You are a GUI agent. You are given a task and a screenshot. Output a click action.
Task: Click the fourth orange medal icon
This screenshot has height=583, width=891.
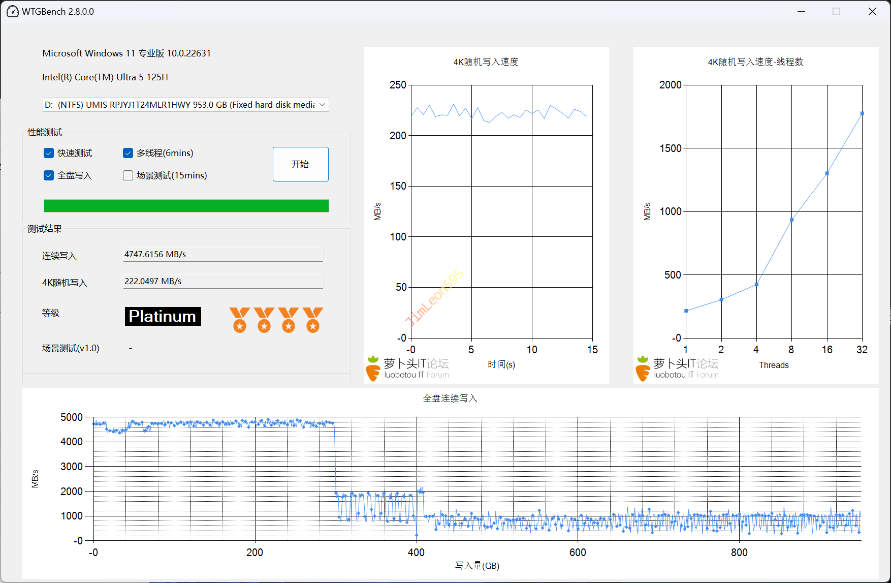[x=312, y=320]
